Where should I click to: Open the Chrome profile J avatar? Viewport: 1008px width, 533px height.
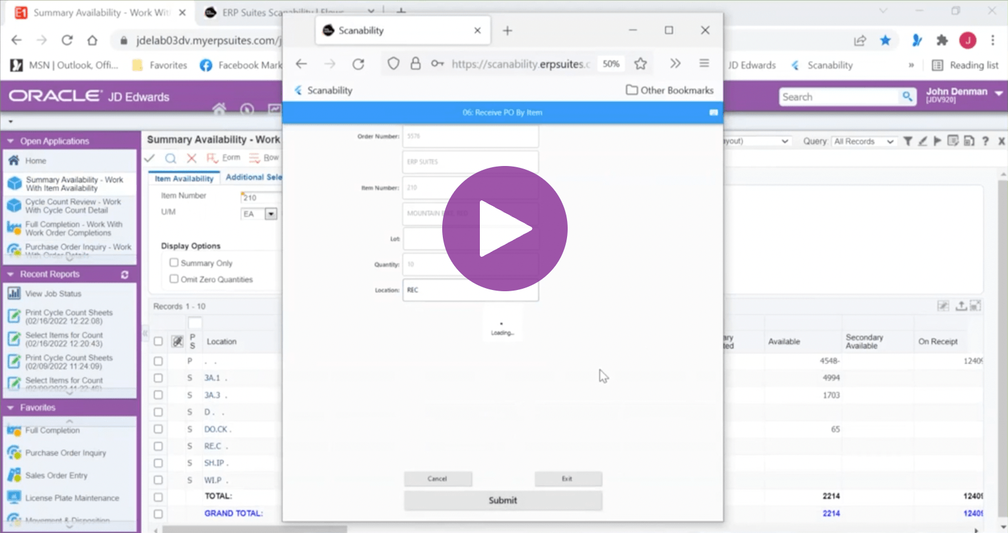pos(968,40)
